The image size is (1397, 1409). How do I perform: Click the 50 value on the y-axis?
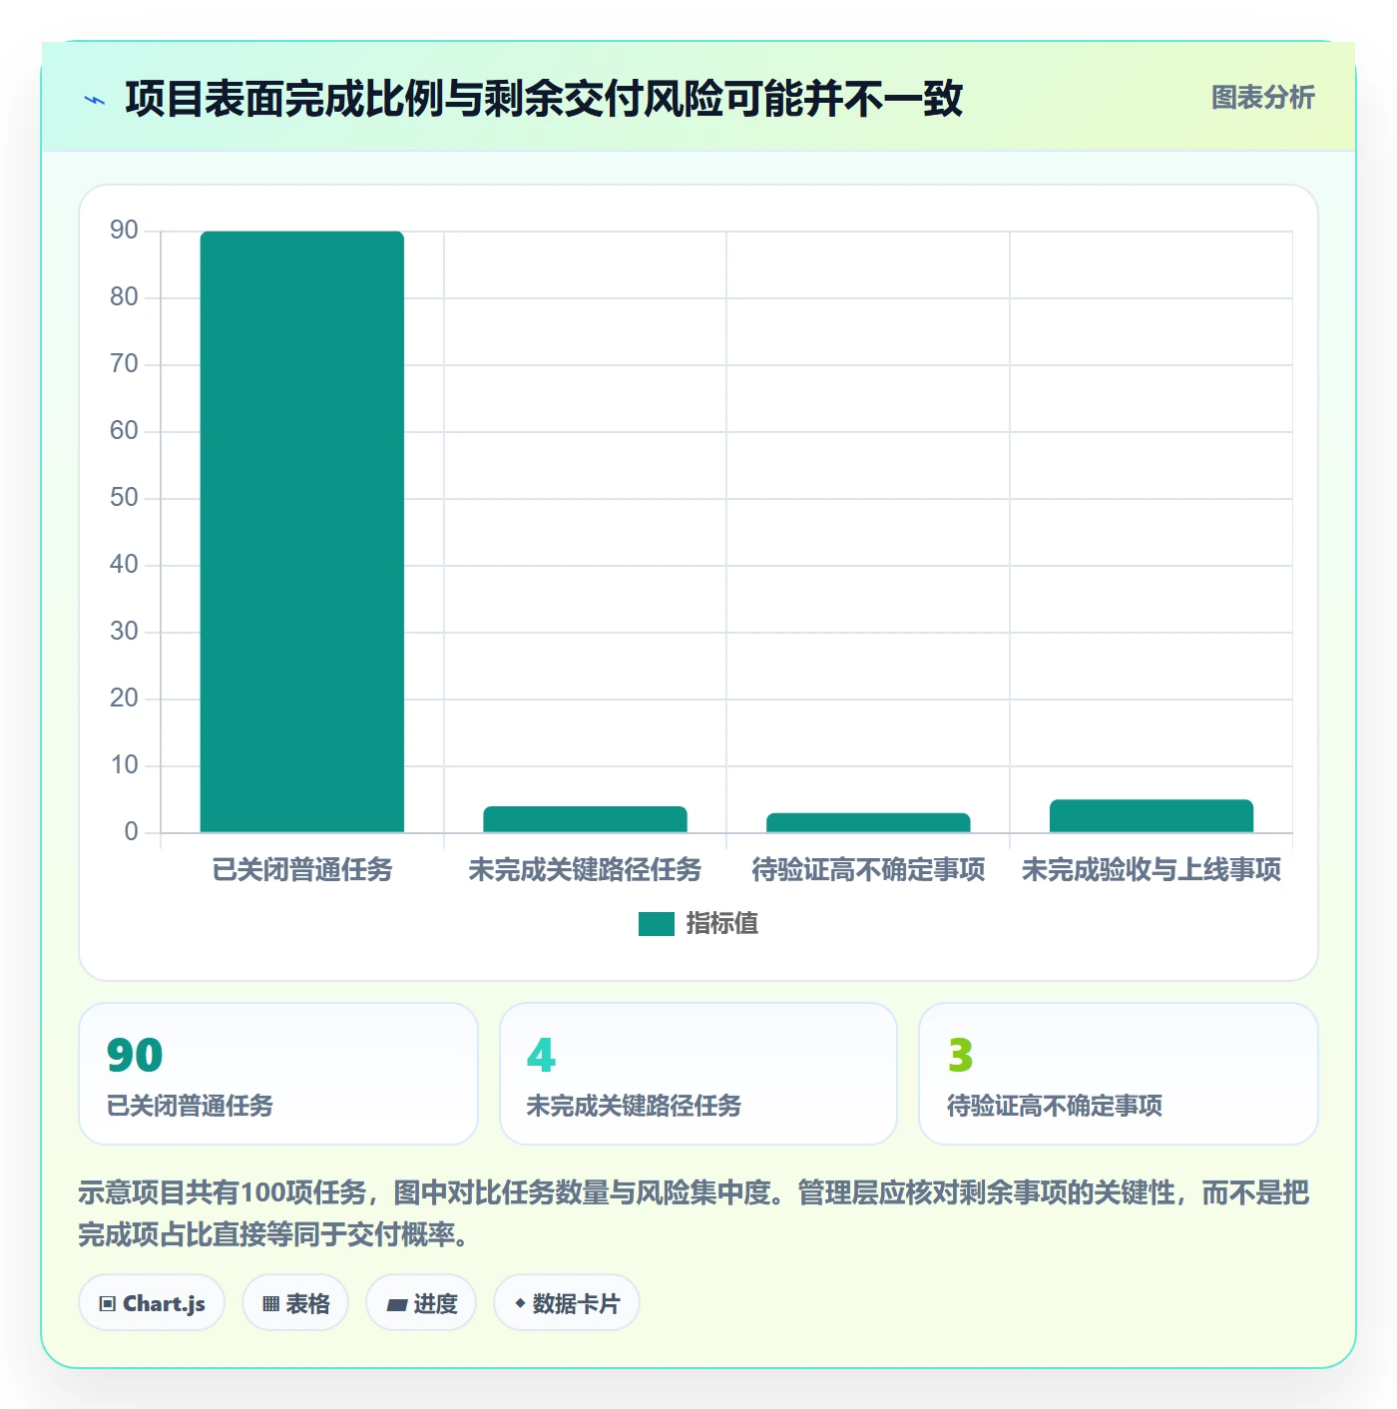tap(124, 498)
